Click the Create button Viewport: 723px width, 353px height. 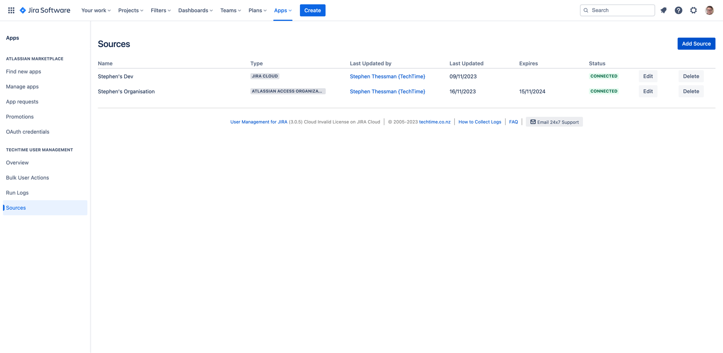(312, 10)
